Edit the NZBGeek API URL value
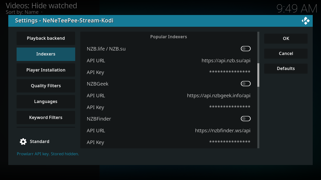Viewport: 321px width, 180px height. click(x=169, y=95)
